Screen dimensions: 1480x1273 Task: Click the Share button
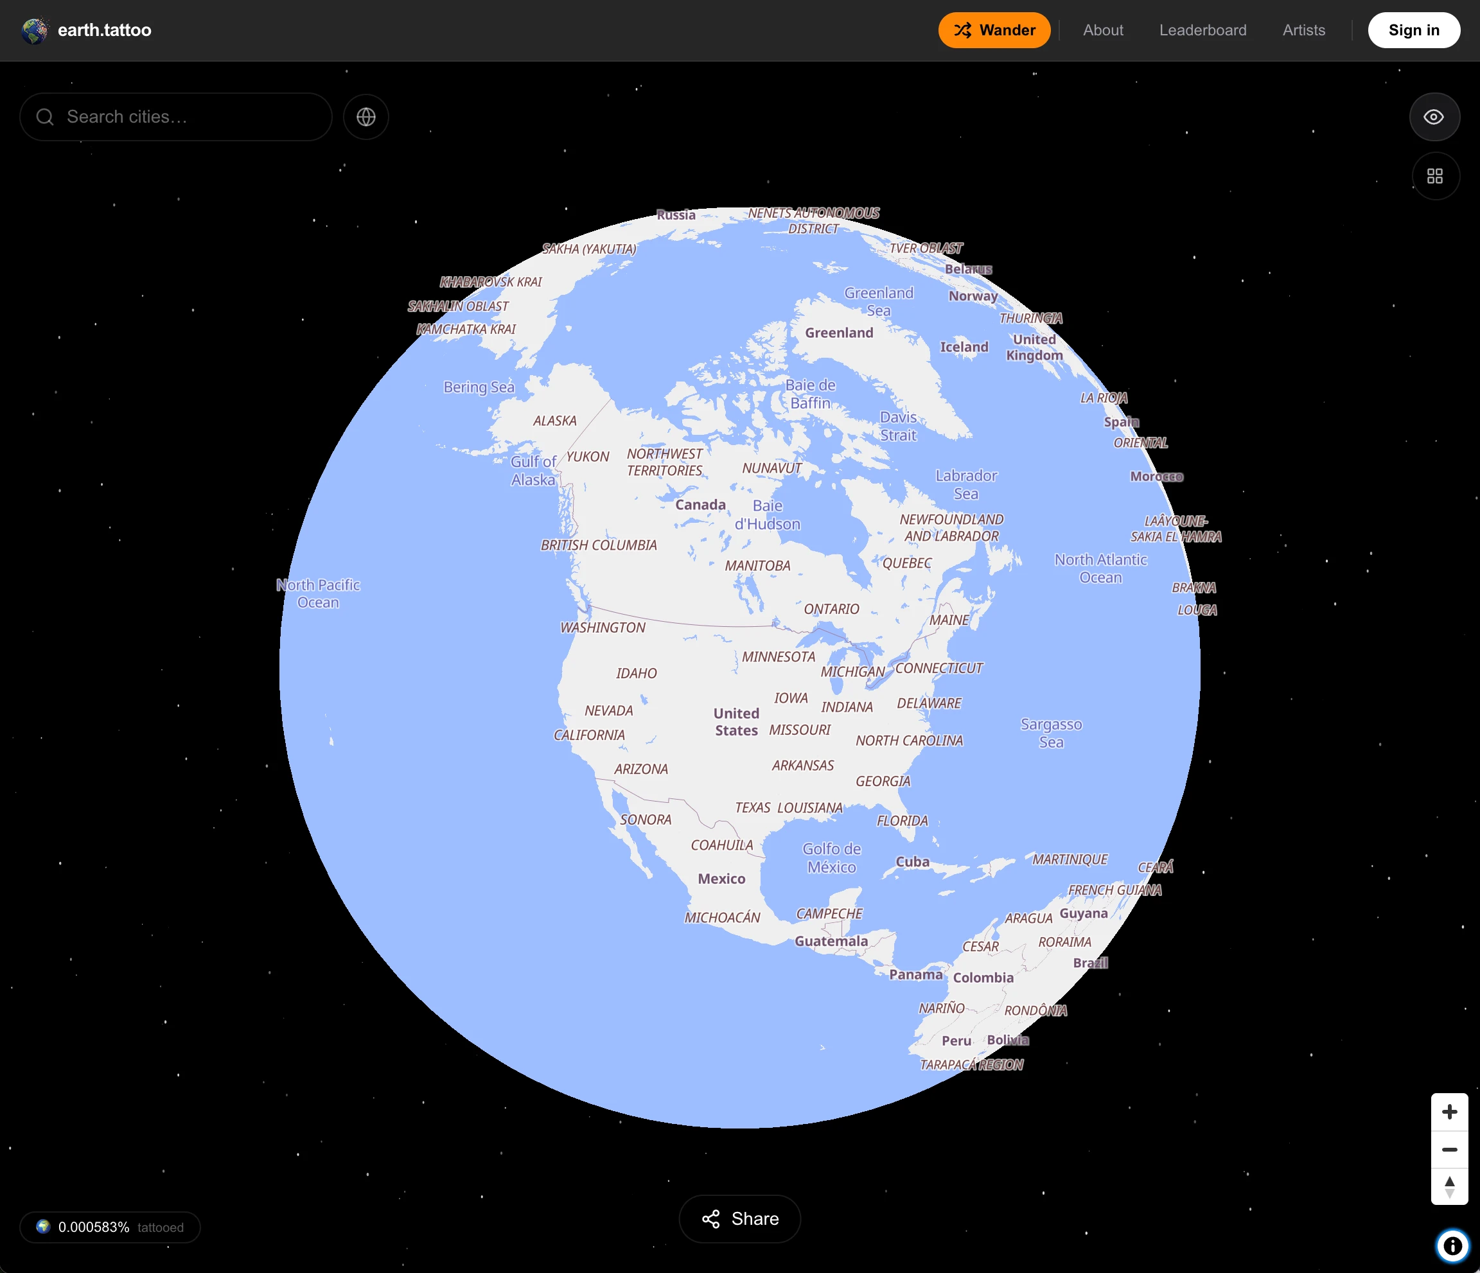click(739, 1218)
